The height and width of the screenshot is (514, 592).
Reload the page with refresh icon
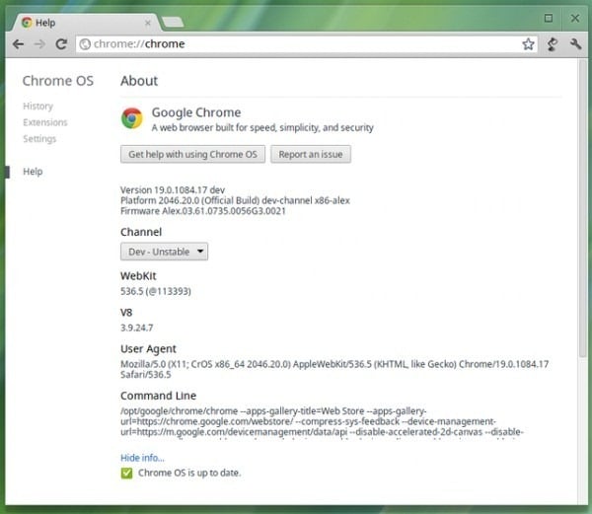click(61, 44)
